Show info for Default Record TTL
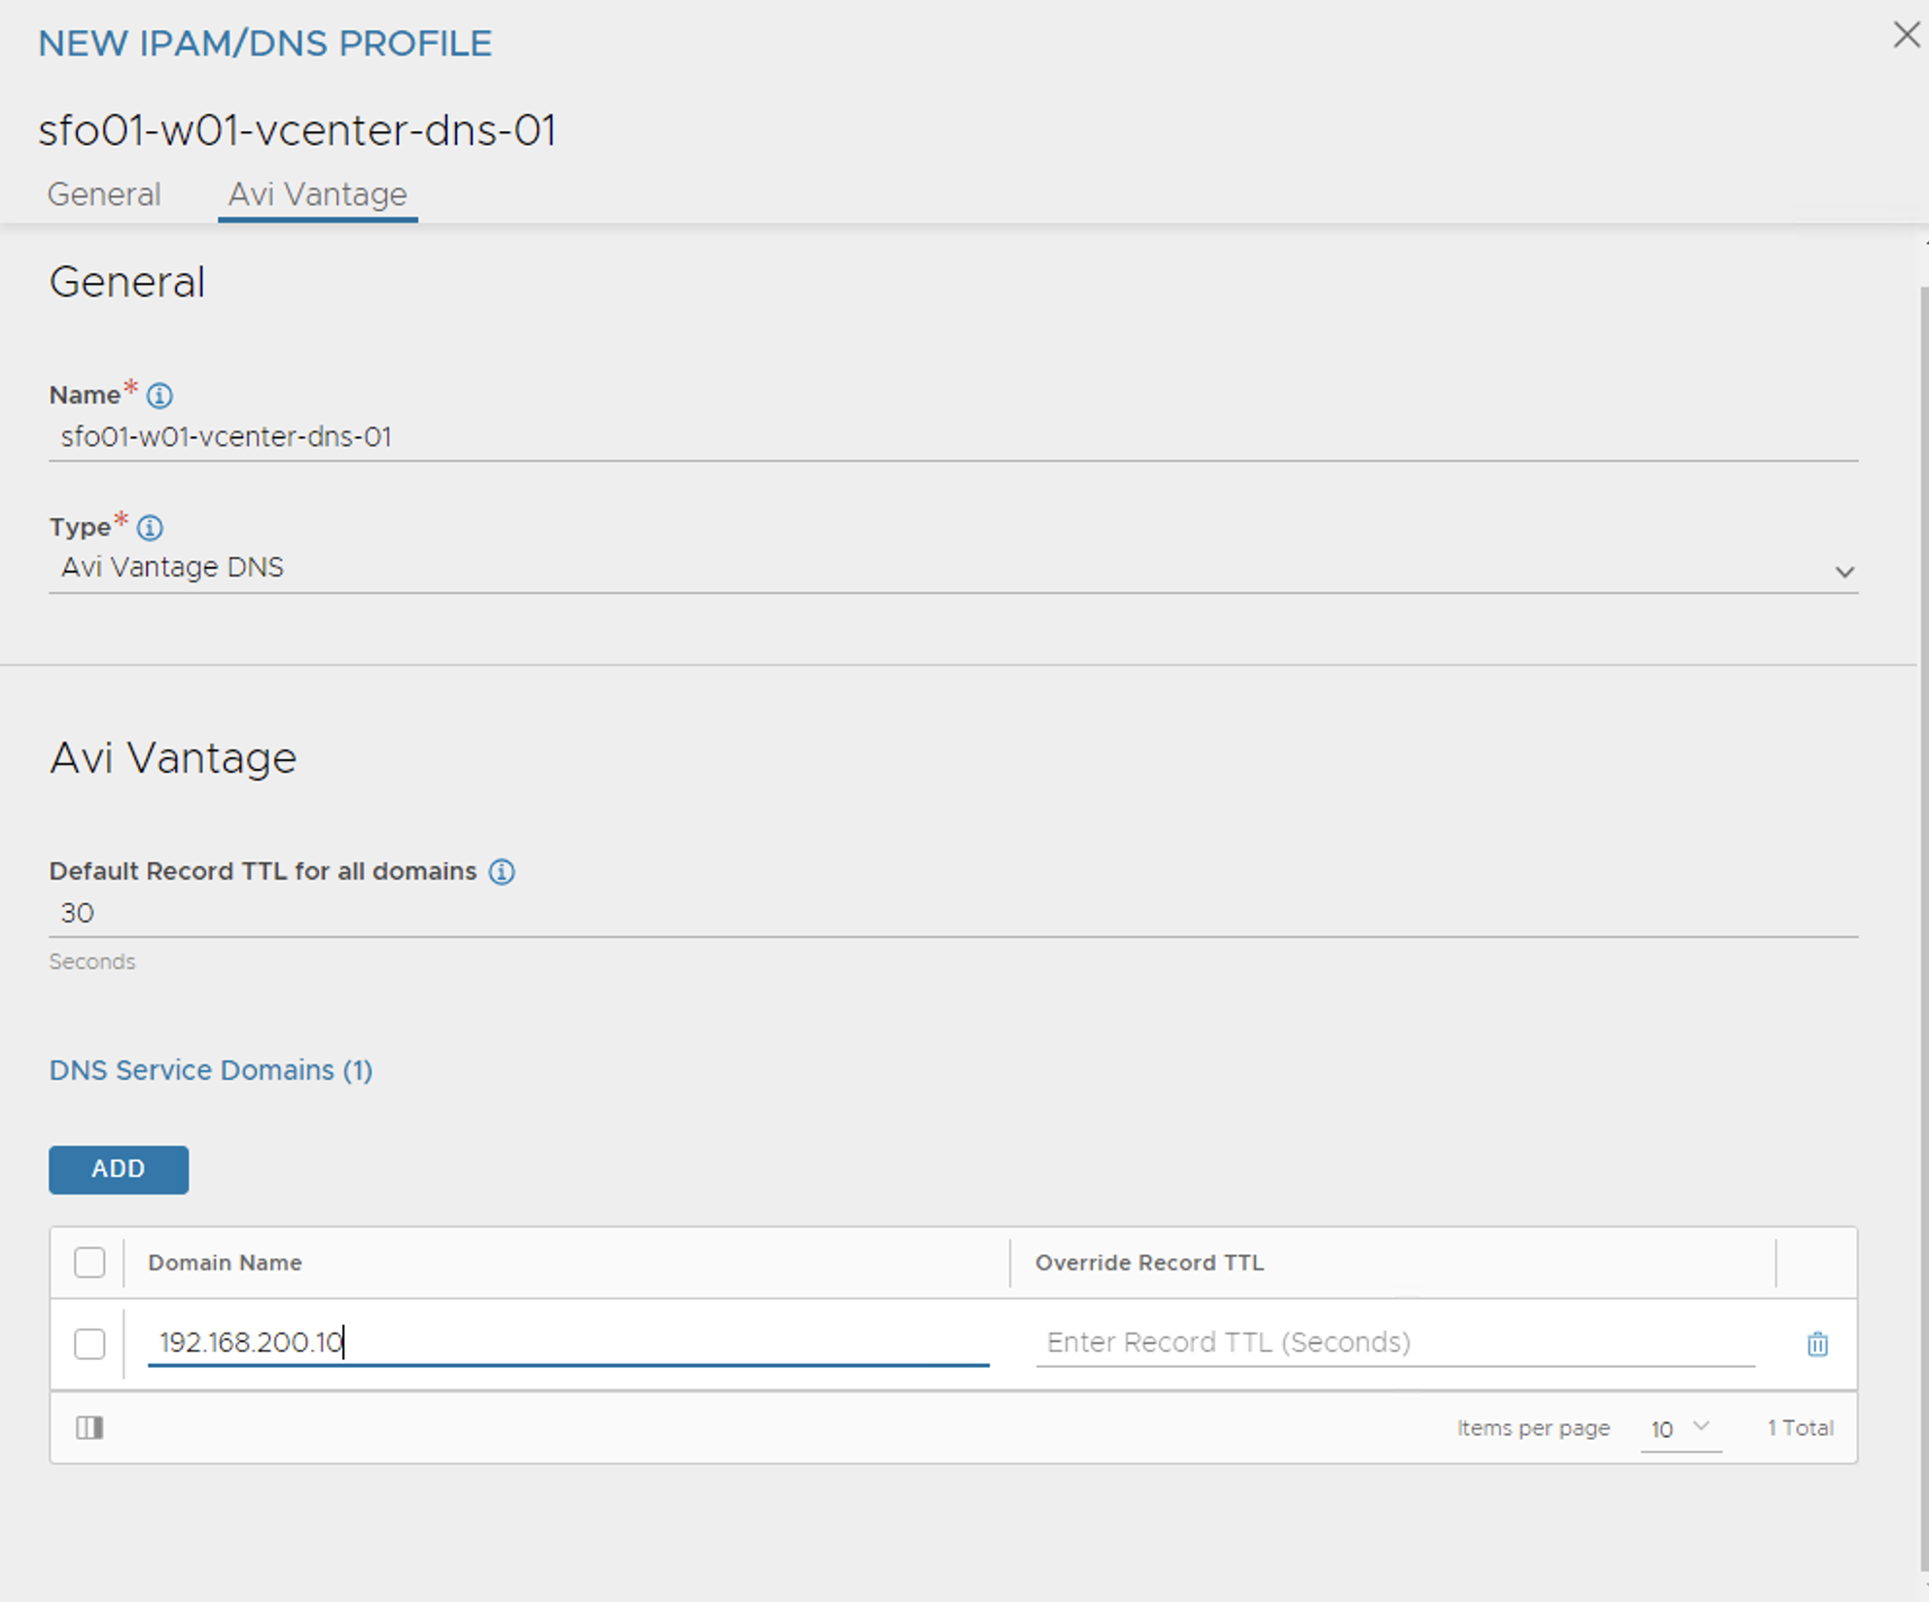This screenshot has width=1929, height=1602. coord(502,872)
